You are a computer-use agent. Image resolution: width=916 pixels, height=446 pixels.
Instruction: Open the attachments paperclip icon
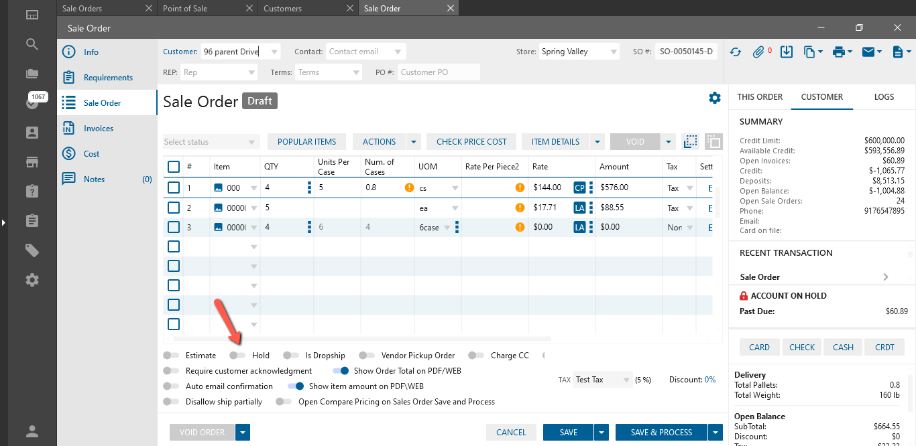(759, 52)
